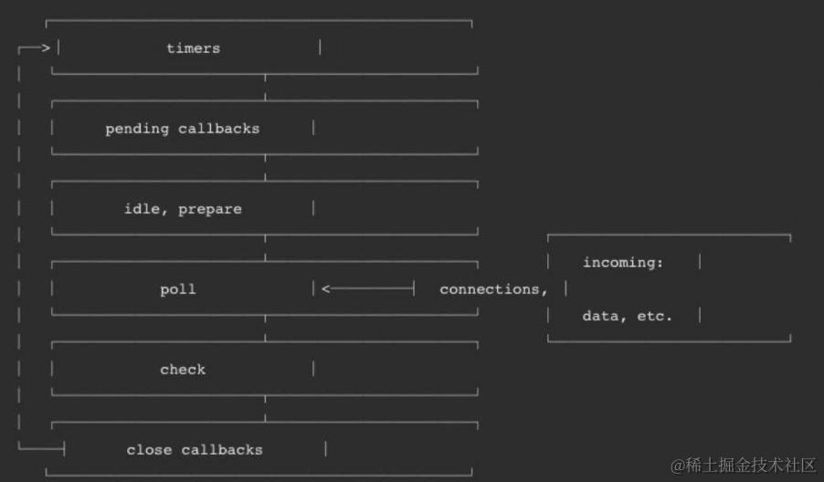The height and width of the screenshot is (482, 824).
Task: Click the 稀土掘金技术社区 watermark
Action: click(744, 466)
